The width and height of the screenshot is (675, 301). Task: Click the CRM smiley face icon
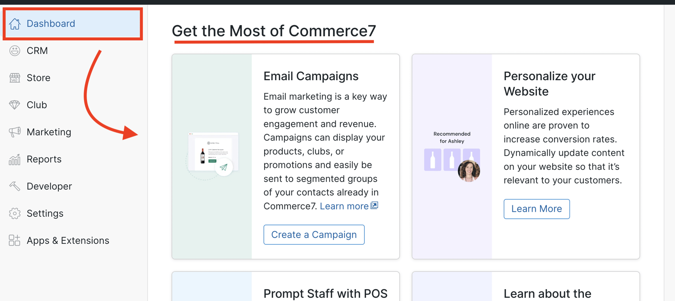(14, 50)
